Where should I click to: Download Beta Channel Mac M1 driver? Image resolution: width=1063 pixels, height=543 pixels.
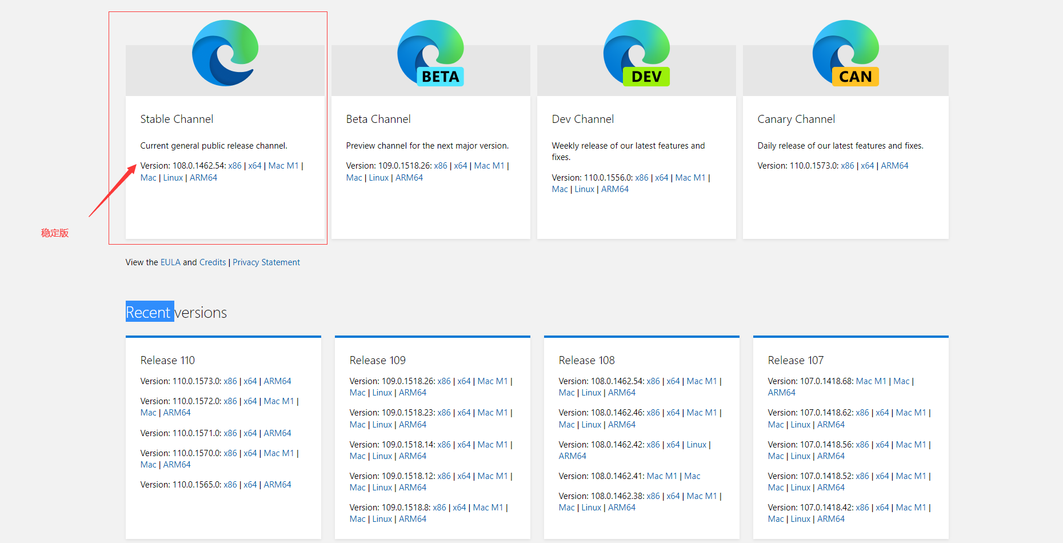(489, 166)
